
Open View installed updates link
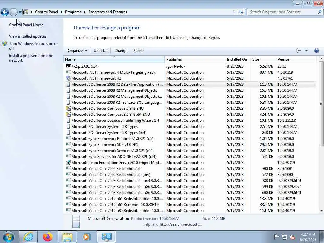tap(28, 36)
